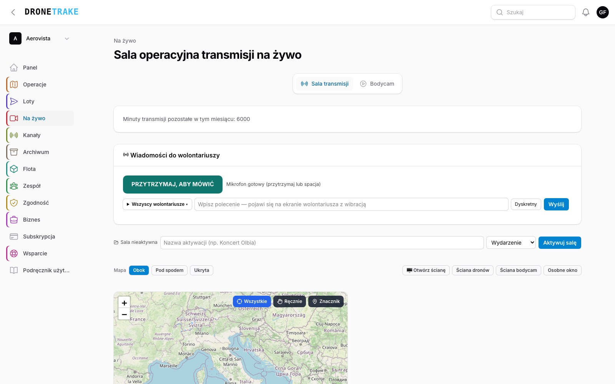The height and width of the screenshot is (384, 615).
Task: Open Zgodność in sidebar
Action: point(40,203)
